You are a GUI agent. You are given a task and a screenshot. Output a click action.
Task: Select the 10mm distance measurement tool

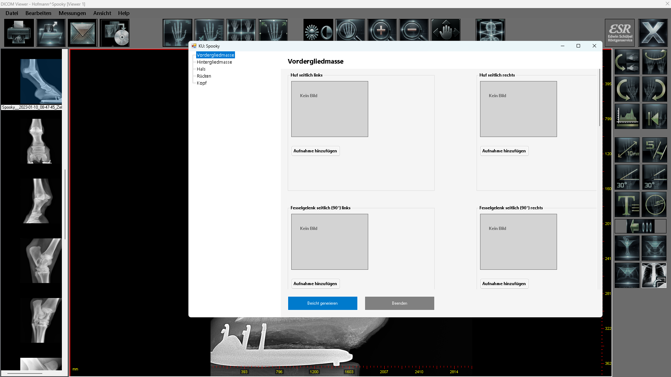[627, 150]
